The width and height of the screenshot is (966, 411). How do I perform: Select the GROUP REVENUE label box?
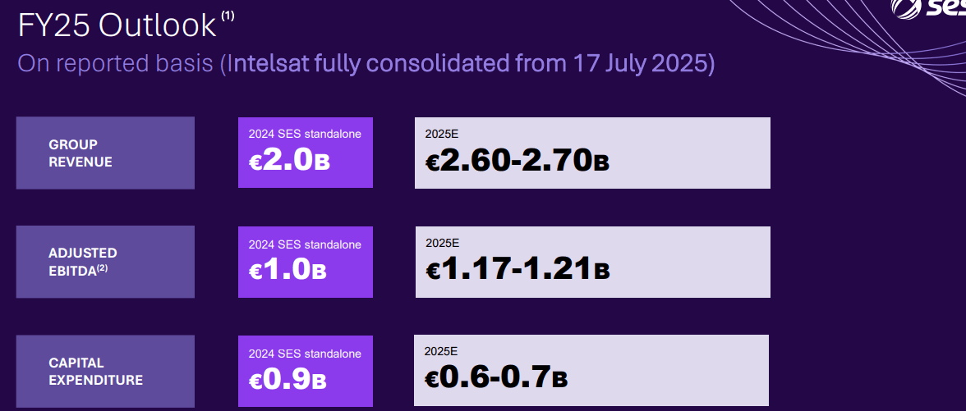coord(105,153)
